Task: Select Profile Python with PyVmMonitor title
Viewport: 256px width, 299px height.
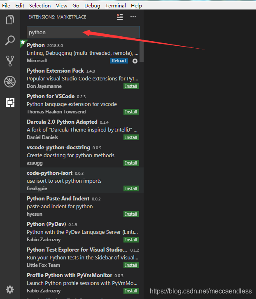Action: tap(70, 275)
